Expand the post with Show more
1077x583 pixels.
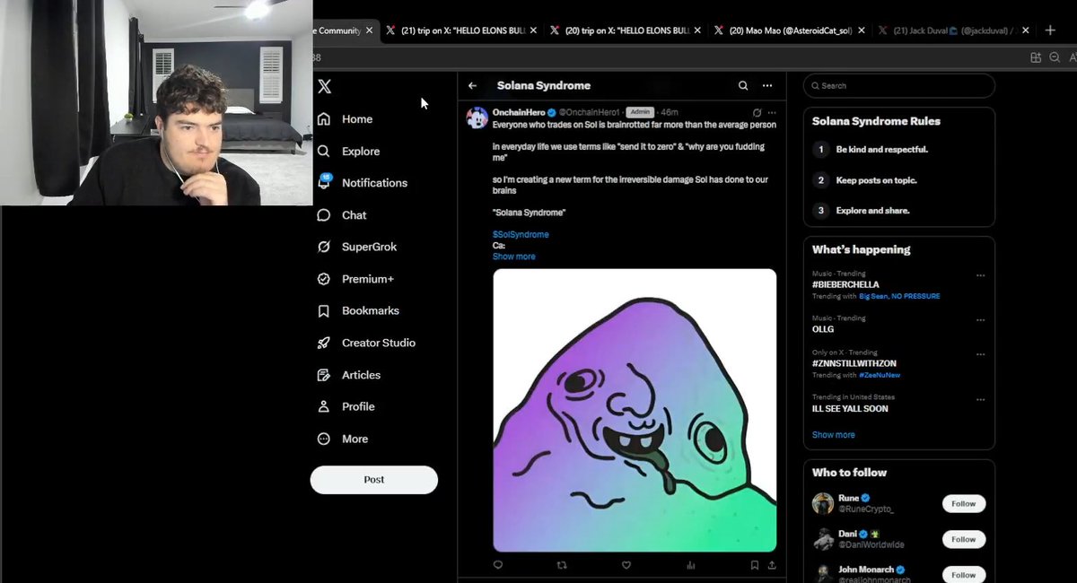[x=513, y=257]
